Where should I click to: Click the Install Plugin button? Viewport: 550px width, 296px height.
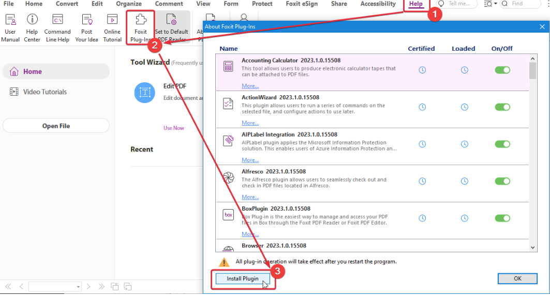pos(243,279)
